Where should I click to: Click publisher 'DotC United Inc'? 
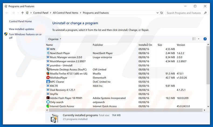102,82
